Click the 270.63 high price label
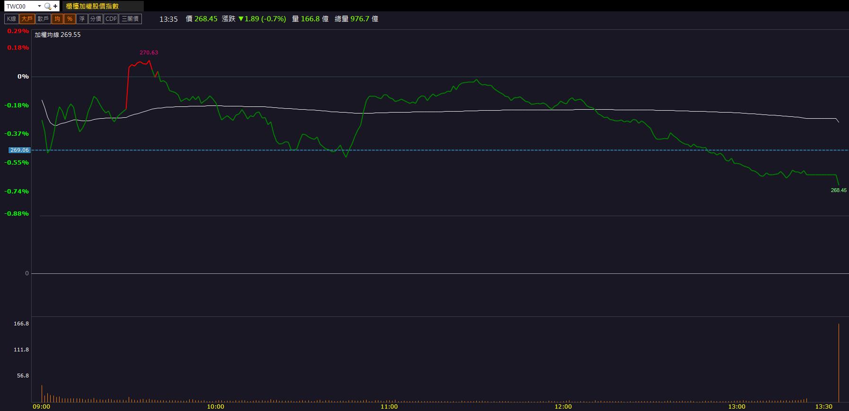Image resolution: width=849 pixels, height=411 pixels. tap(149, 52)
